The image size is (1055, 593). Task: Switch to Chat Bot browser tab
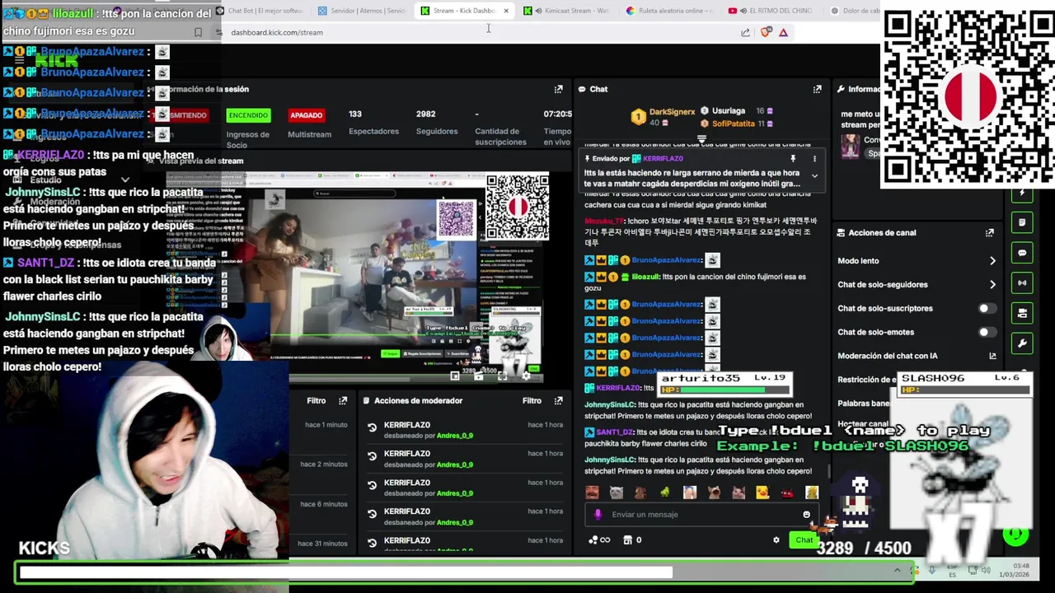tap(259, 11)
